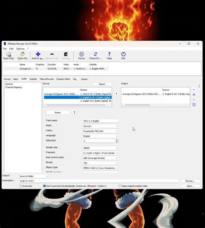Open the Sample rate dropdown 48000
The image size is (205, 228).
point(101,148)
